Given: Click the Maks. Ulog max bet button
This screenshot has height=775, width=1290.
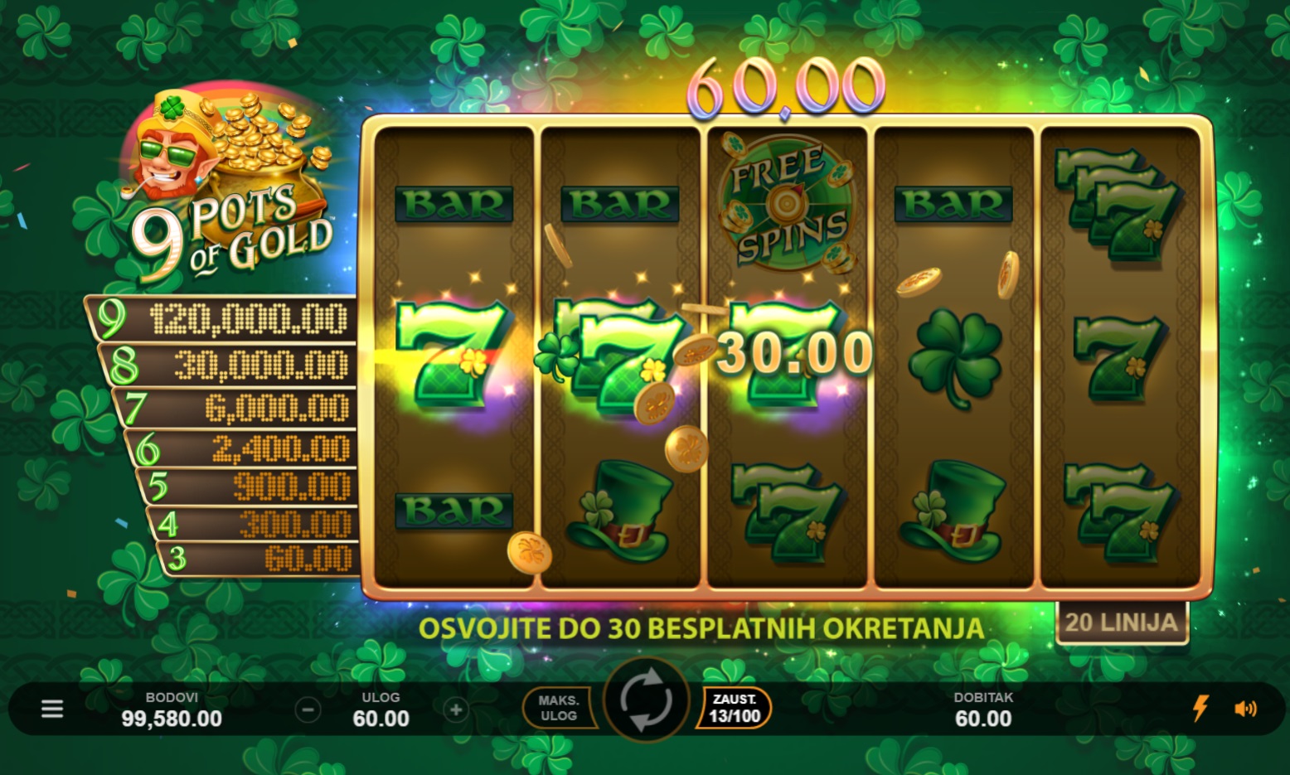Looking at the screenshot, I should click(x=559, y=708).
